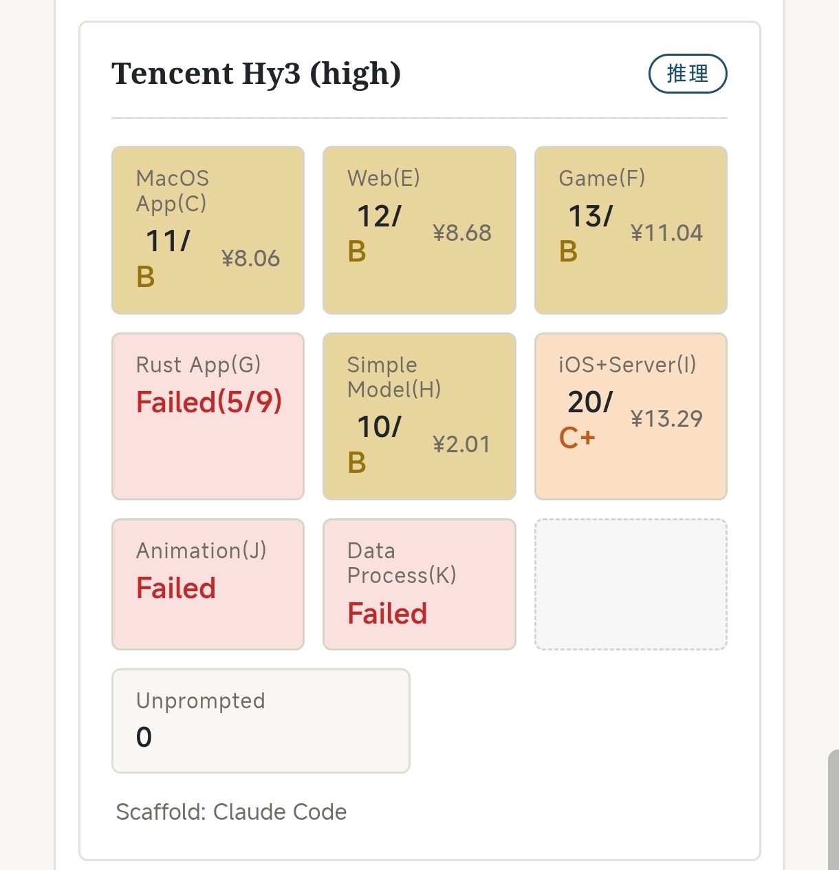
Task: Select the Rust App(G) Failed card
Action: (208, 416)
